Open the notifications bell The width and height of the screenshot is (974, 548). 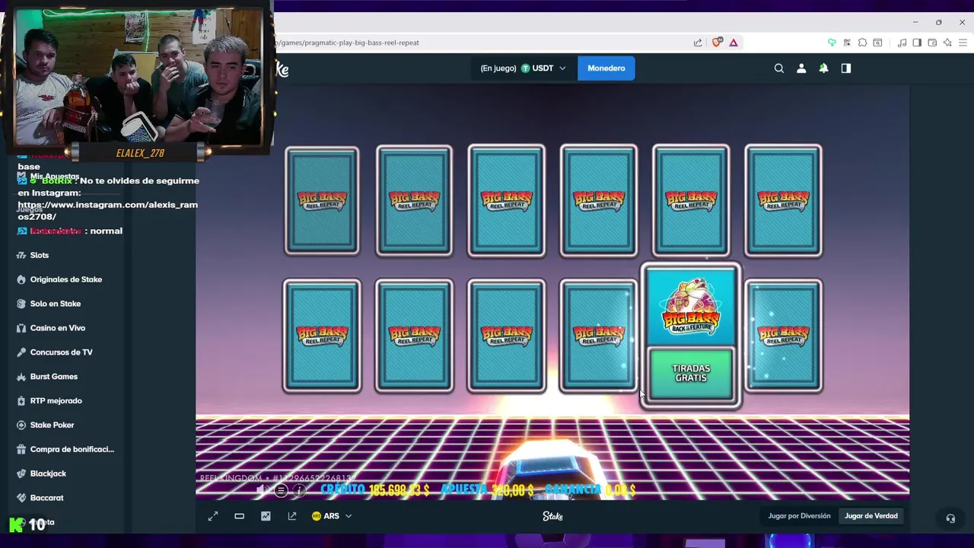tap(823, 68)
